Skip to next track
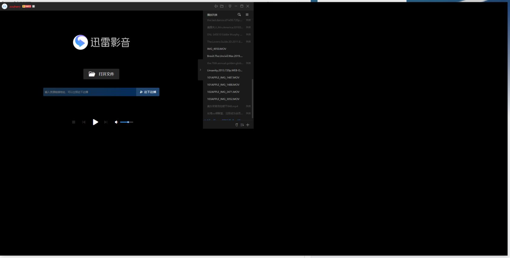Viewport: 510px width, 258px height. click(106, 122)
